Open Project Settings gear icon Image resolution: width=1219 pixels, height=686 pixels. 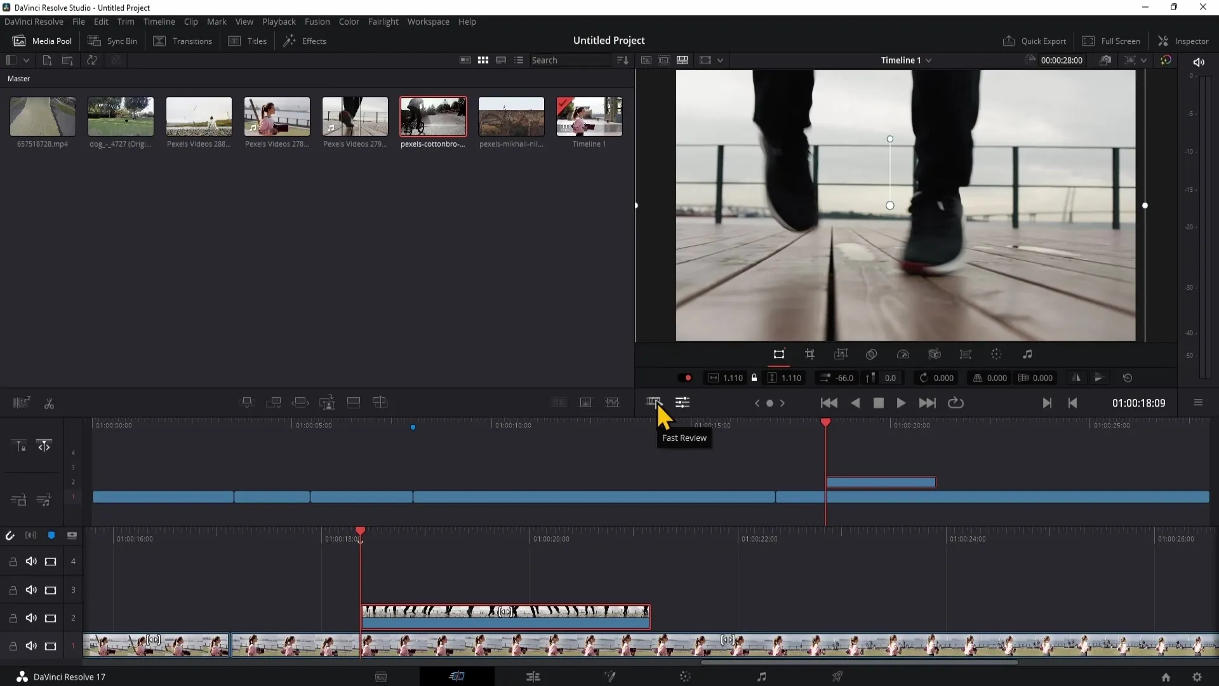point(1197,677)
